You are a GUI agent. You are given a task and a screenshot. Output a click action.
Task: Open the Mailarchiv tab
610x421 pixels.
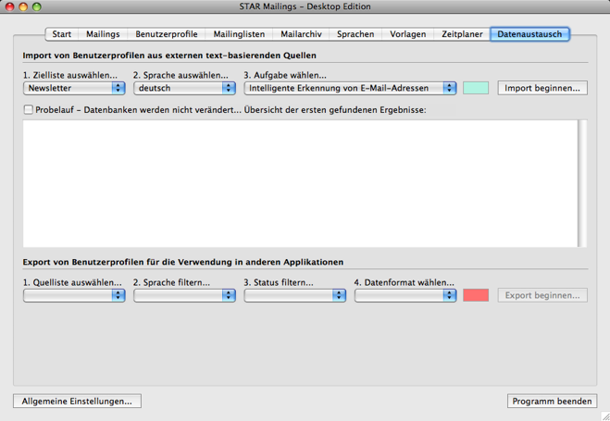[301, 34]
